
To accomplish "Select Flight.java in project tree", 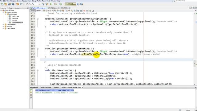I will tap(15, 18).
